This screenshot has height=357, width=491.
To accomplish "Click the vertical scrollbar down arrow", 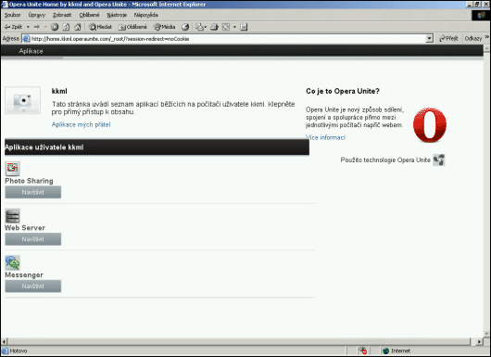I will click(487, 334).
